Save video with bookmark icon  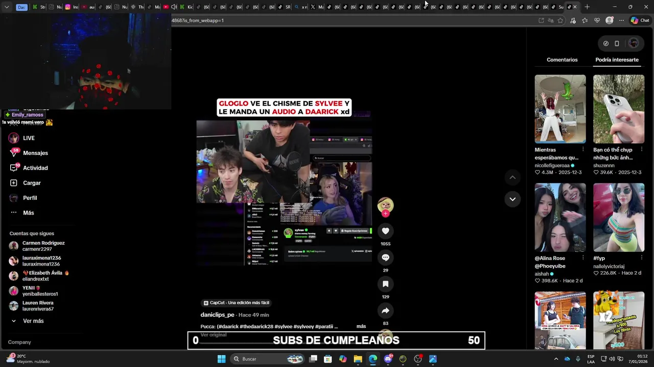(385, 284)
